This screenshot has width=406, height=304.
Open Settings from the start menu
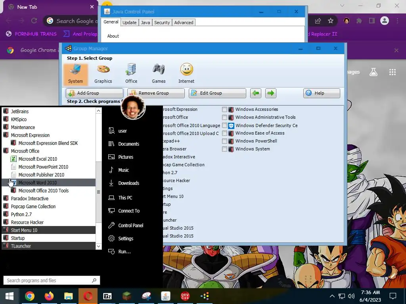(121, 239)
